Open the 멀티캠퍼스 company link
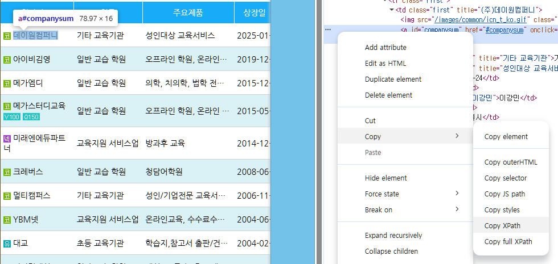 tap(32, 196)
